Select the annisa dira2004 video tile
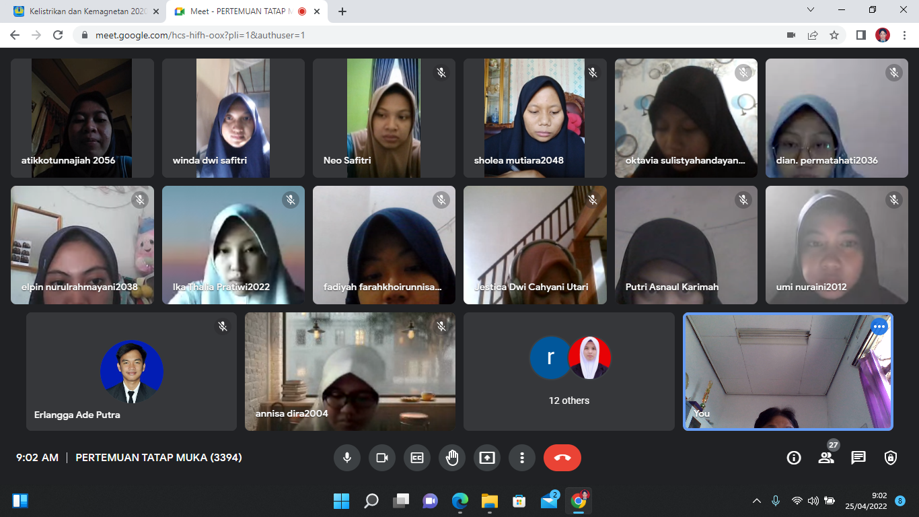 point(350,372)
